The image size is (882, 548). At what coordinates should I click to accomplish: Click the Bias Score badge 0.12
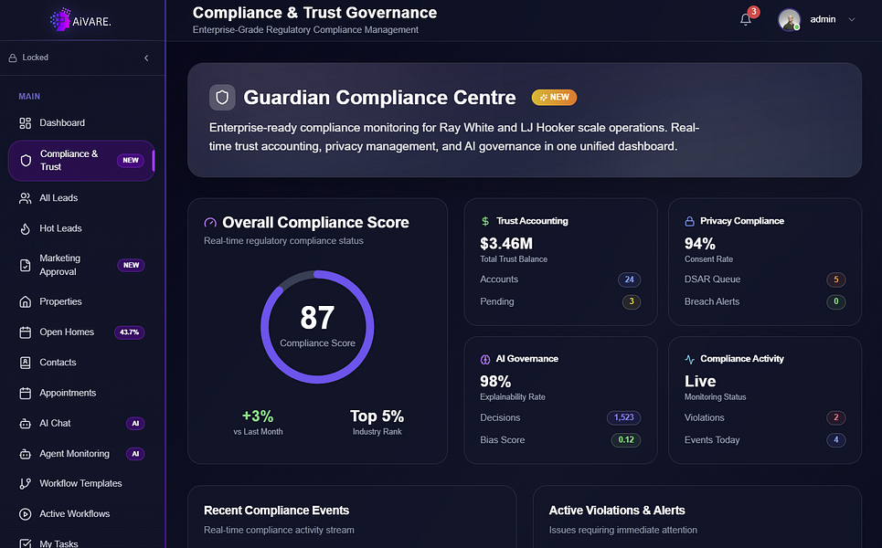[x=626, y=440]
